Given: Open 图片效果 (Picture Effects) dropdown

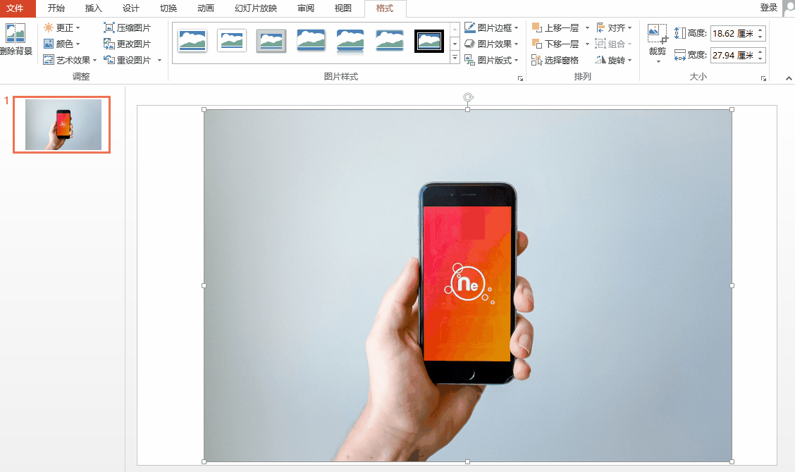Looking at the screenshot, I should pyautogui.click(x=492, y=44).
